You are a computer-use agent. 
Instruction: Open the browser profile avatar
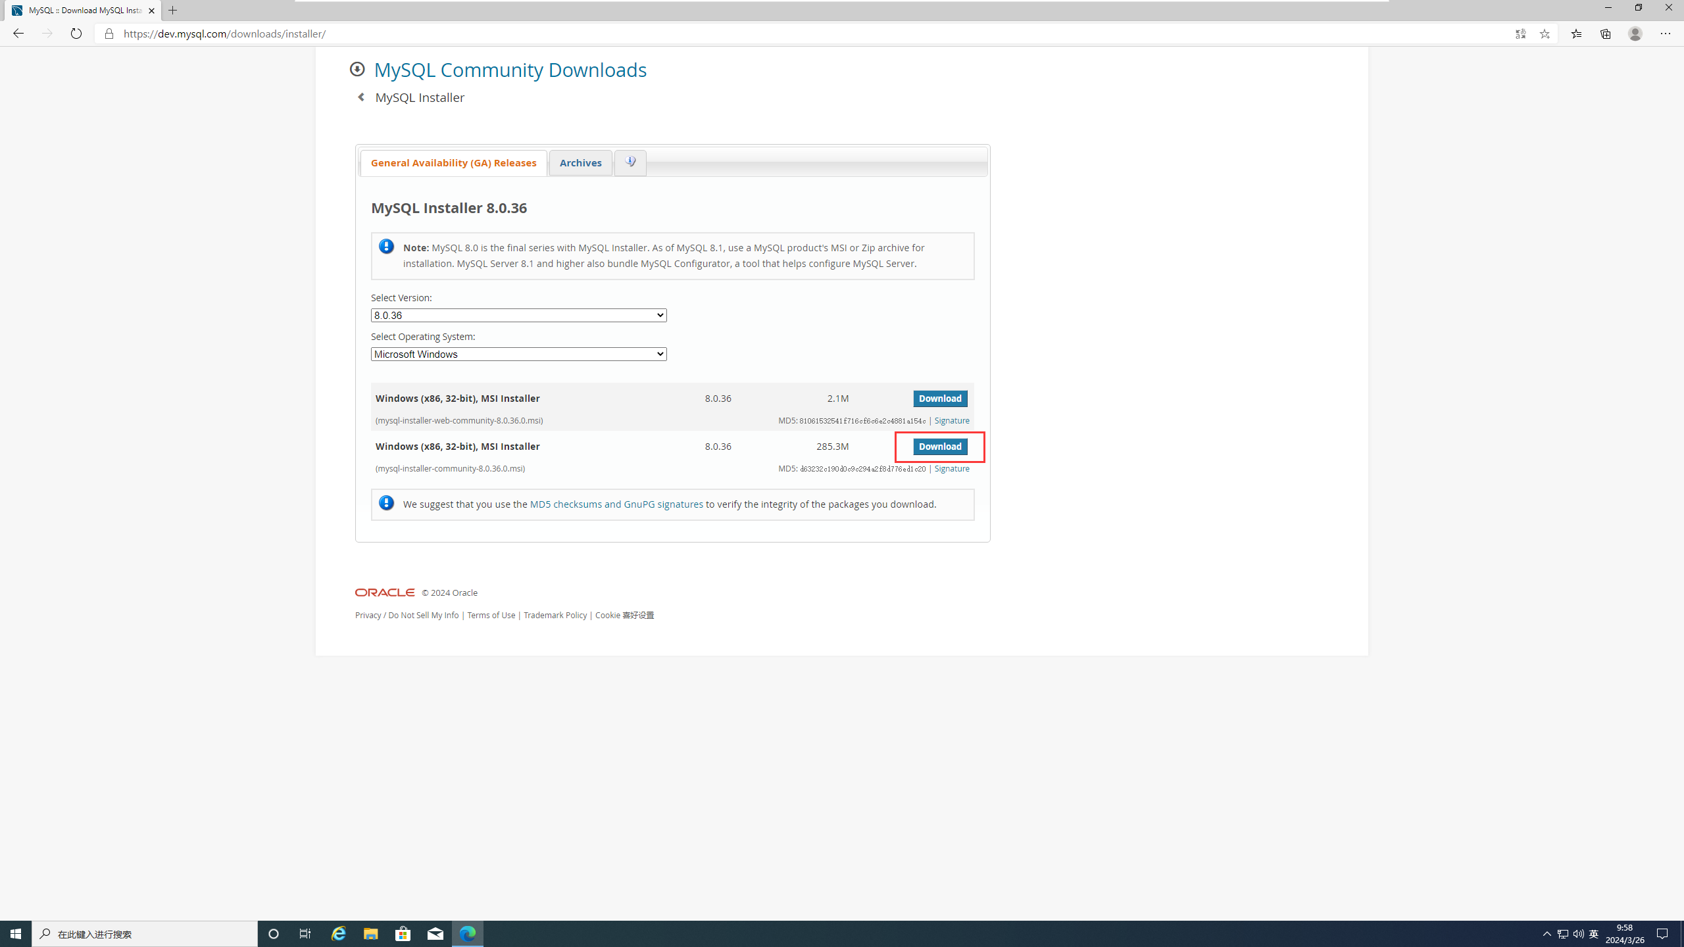[x=1635, y=34]
